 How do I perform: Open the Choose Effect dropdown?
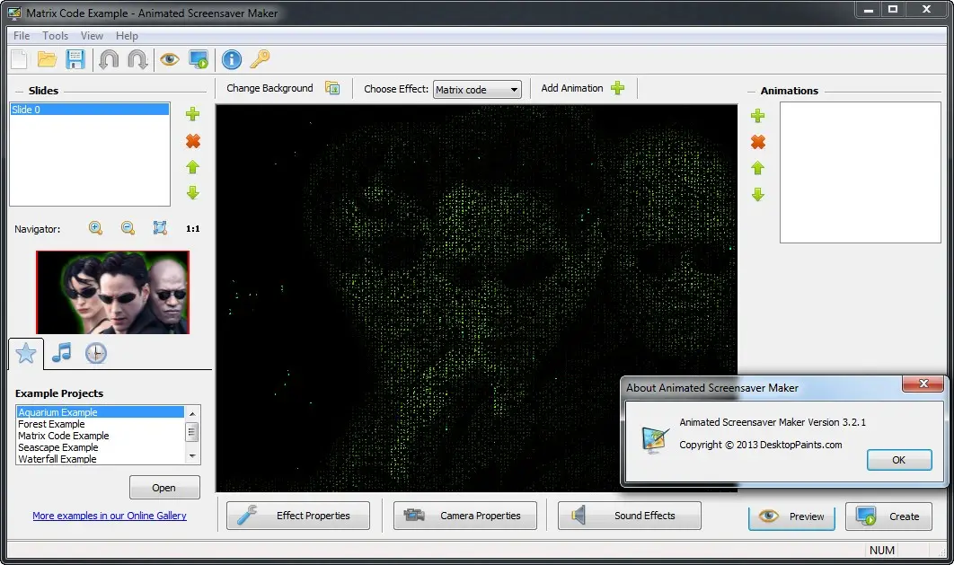tap(478, 90)
